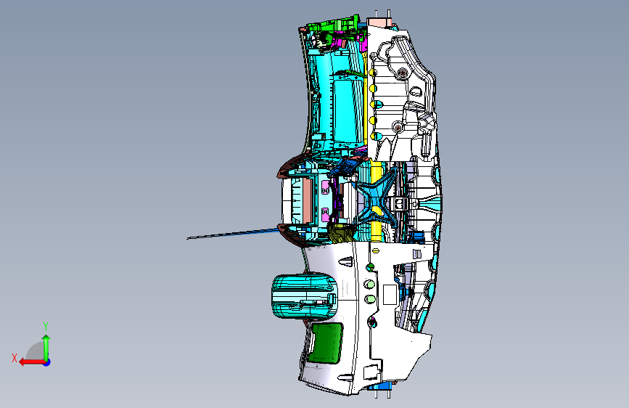Click the blue Z axis dot of triad

pos(47,362)
